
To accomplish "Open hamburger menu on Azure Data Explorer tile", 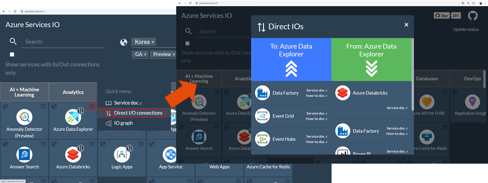I will [x=92, y=106].
